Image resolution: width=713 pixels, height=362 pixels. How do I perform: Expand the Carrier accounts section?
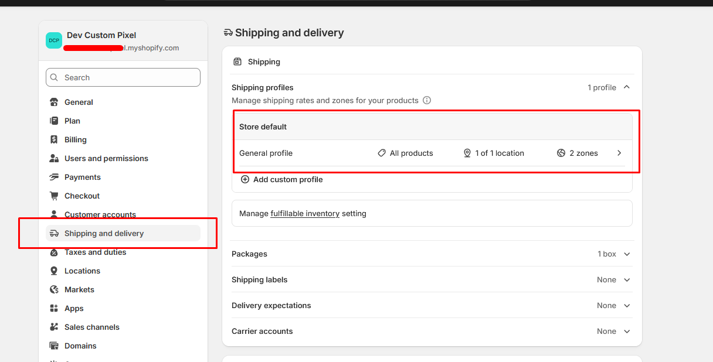coord(627,331)
